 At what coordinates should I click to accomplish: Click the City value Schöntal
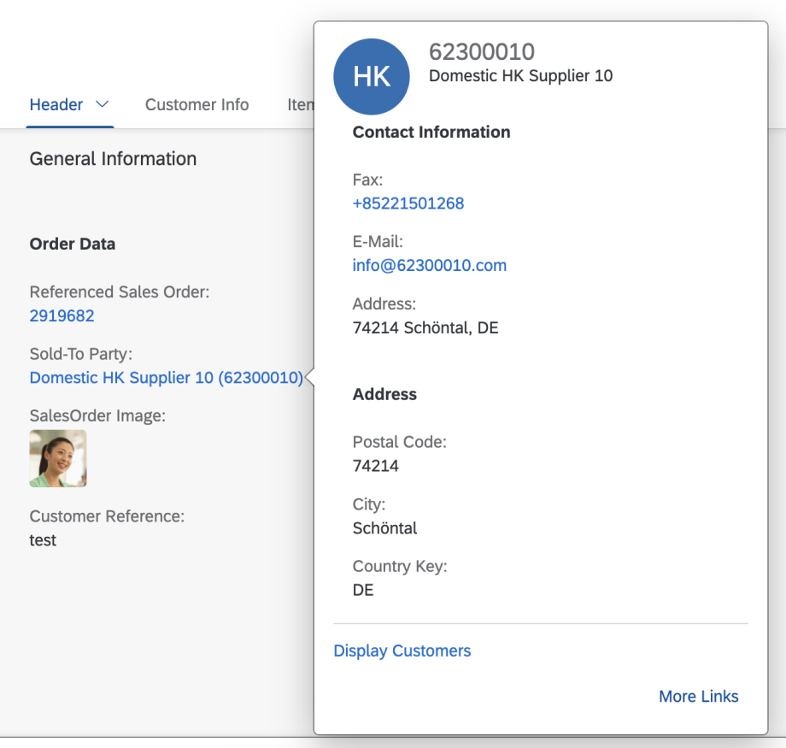tap(384, 527)
